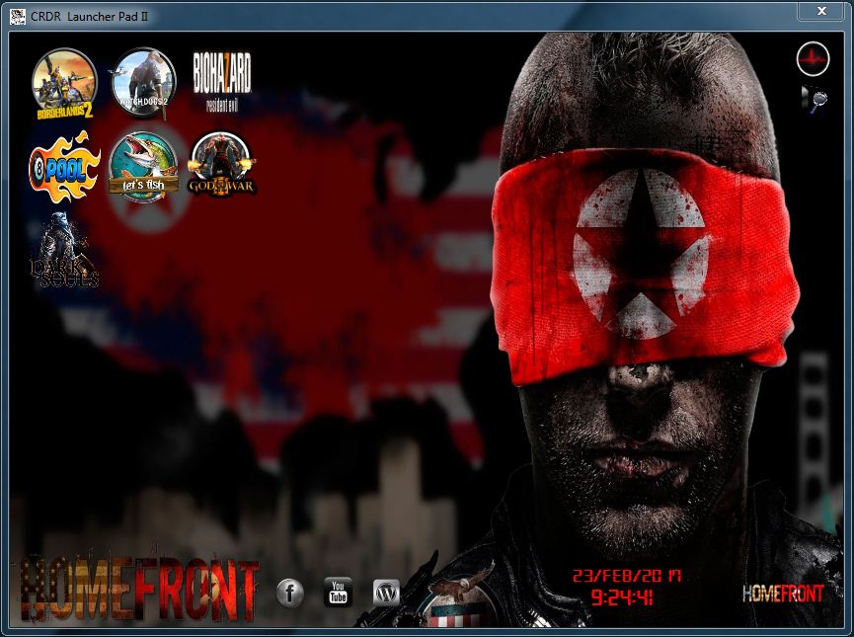Open the Facebook round button

click(x=289, y=593)
